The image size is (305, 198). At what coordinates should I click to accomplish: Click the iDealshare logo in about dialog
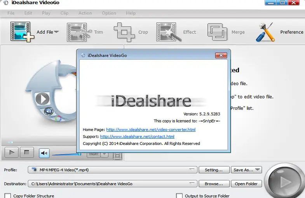[151, 101]
